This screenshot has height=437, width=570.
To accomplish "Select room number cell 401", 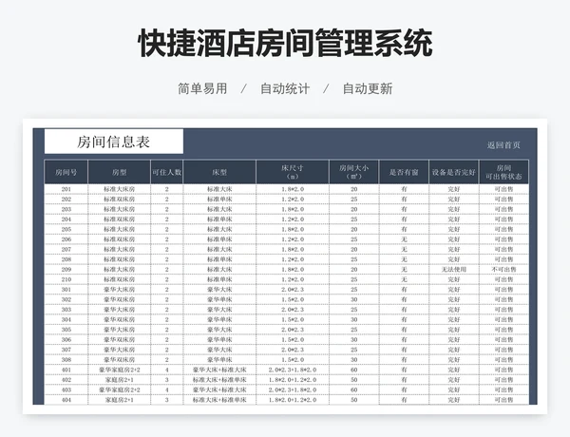I will coord(66,370).
